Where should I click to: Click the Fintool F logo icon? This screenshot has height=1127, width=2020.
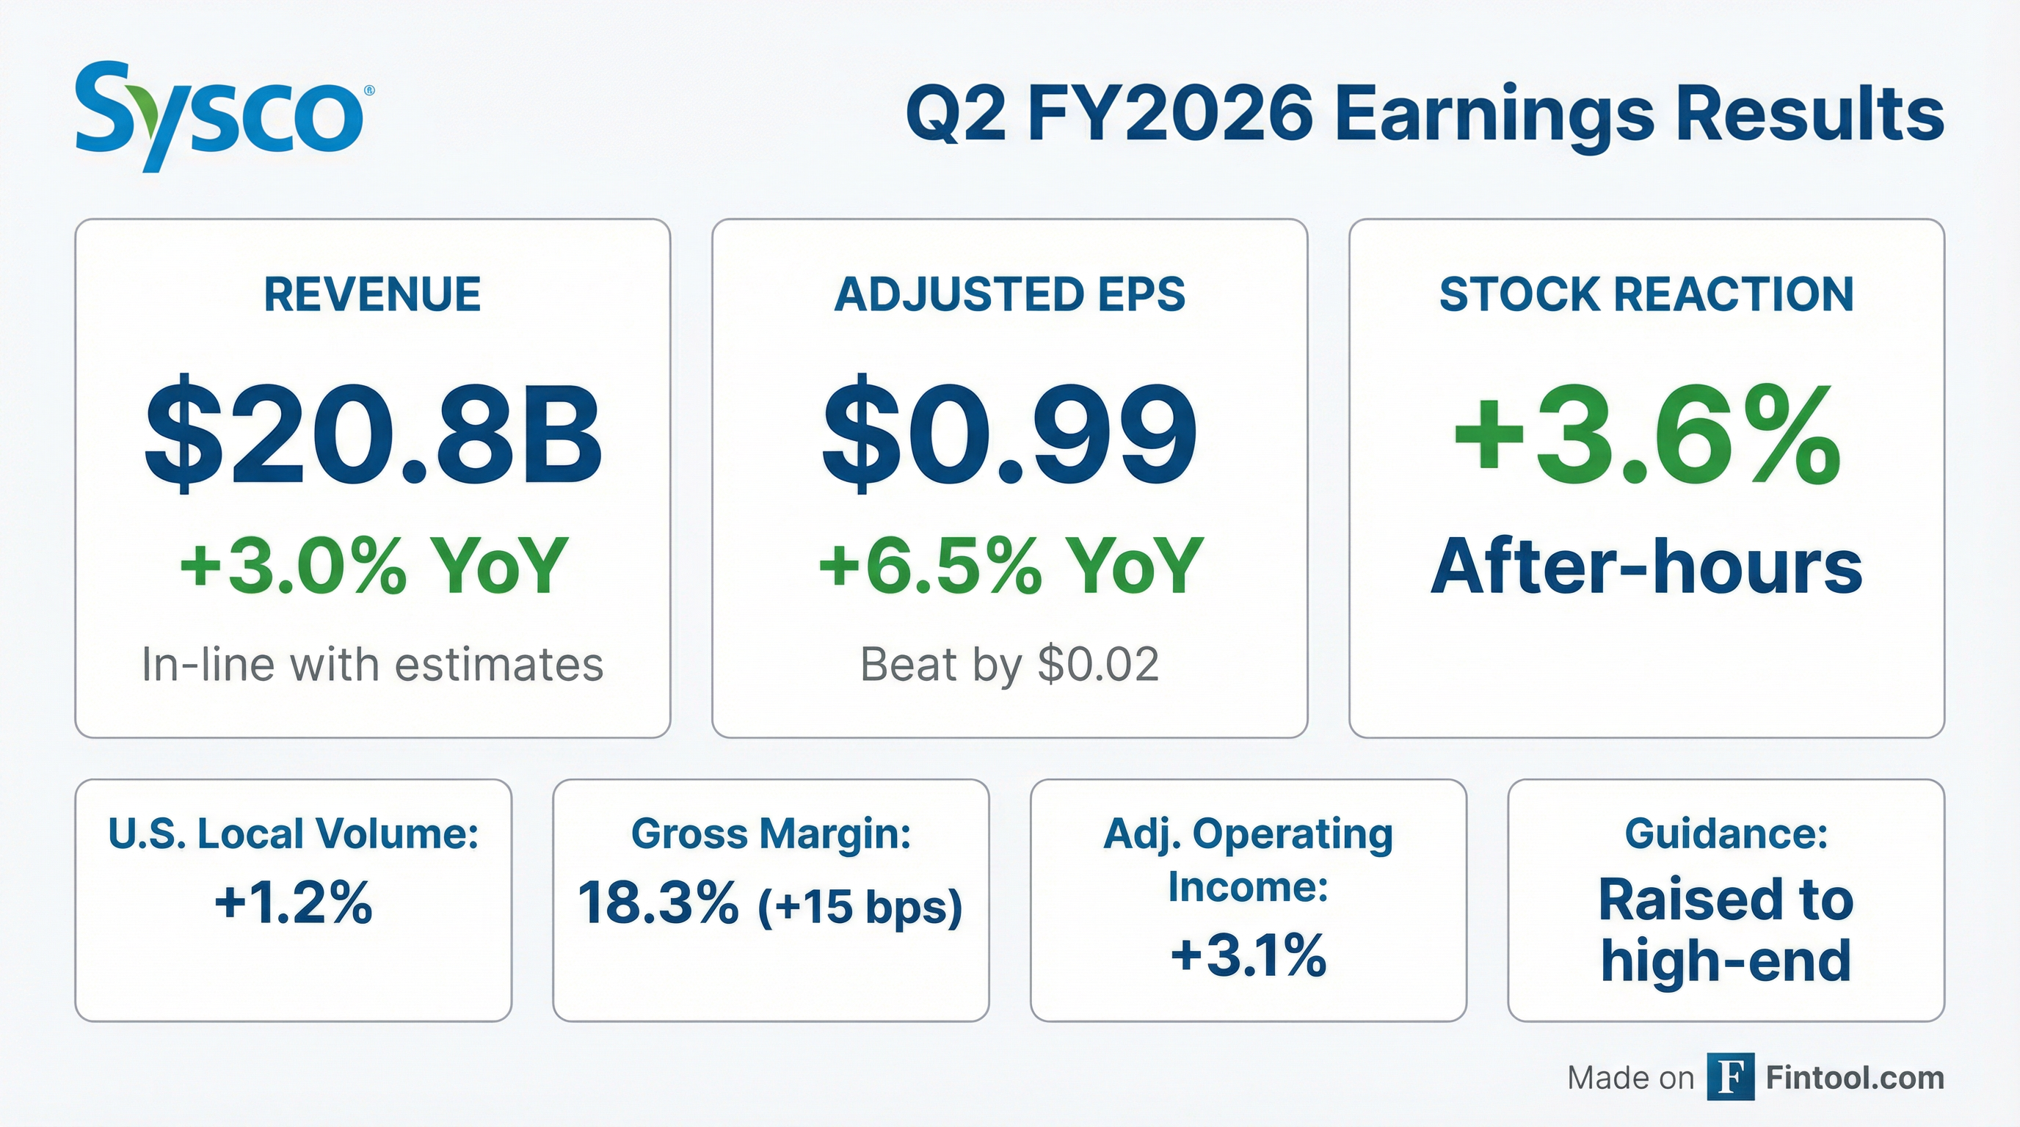point(1730,1078)
